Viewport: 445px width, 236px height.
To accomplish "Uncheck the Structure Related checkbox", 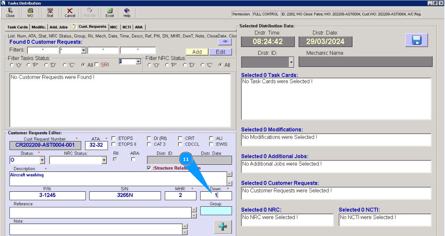I will (150, 168).
